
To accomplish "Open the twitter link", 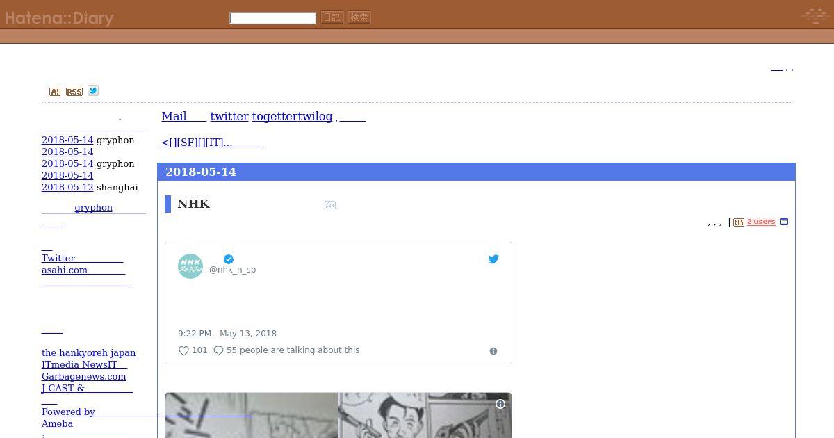I will tap(229, 116).
